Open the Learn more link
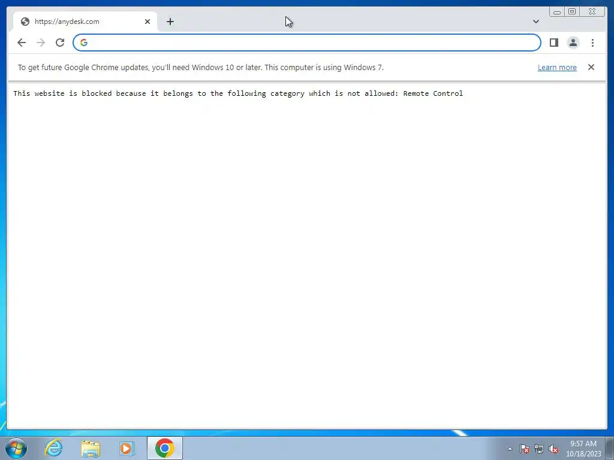This screenshot has width=614, height=460. [x=557, y=67]
